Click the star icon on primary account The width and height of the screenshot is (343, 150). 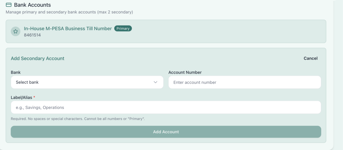coord(15,31)
